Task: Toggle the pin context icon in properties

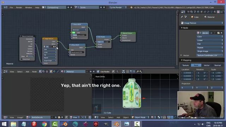Action: coord(182,17)
